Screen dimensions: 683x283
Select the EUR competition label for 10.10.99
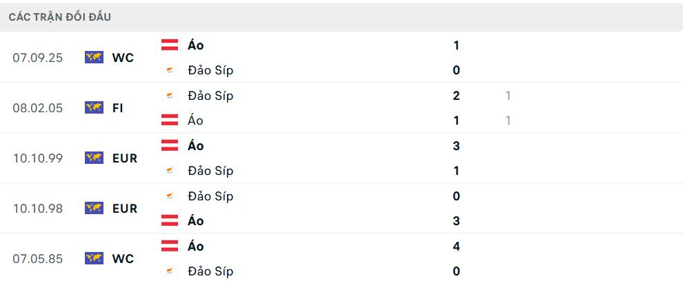125,158
